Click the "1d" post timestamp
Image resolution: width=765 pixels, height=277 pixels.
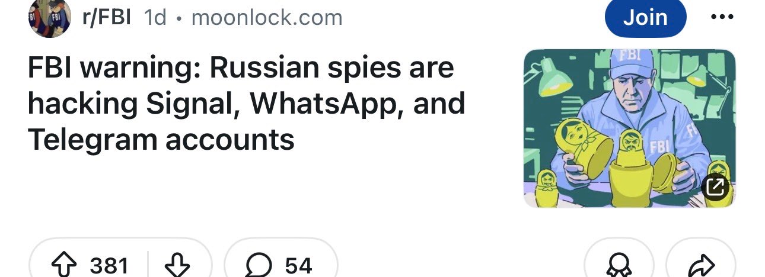[x=155, y=18]
